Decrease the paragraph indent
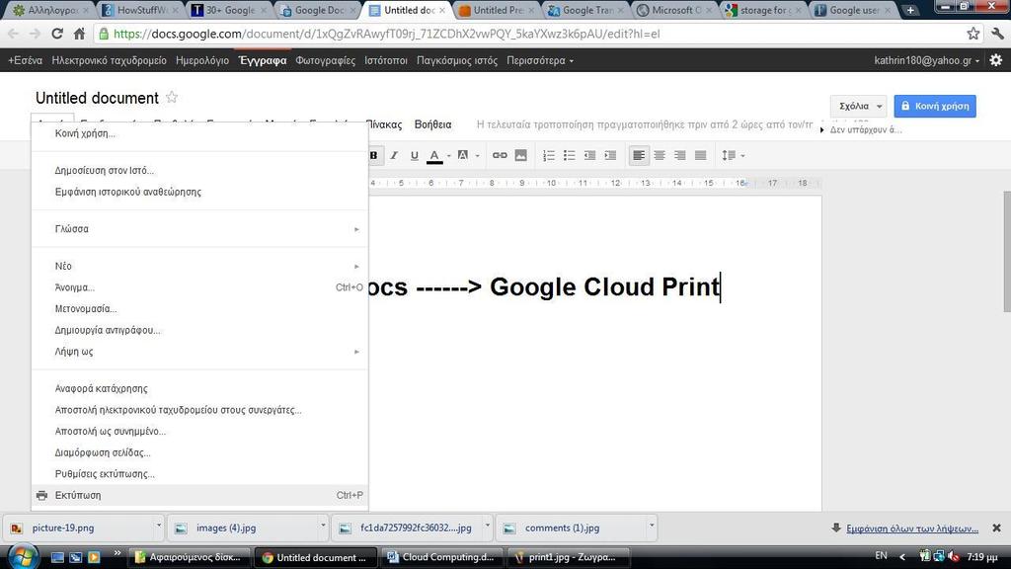The image size is (1011, 569). click(x=590, y=155)
